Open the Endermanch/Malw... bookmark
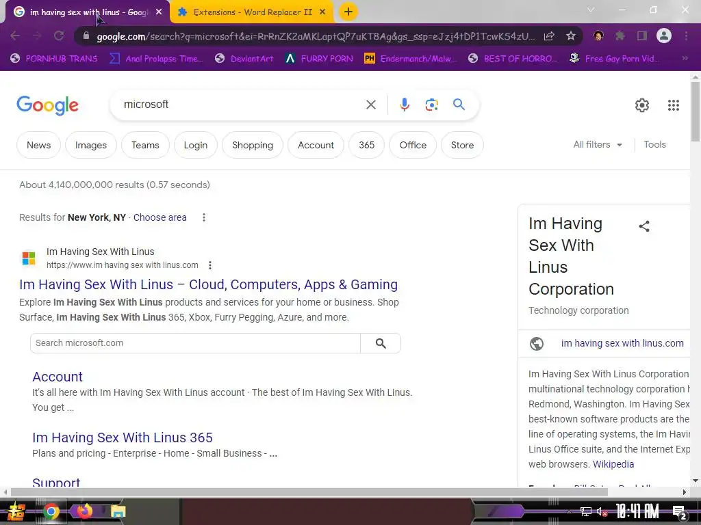This screenshot has height=525, width=701. [411, 59]
